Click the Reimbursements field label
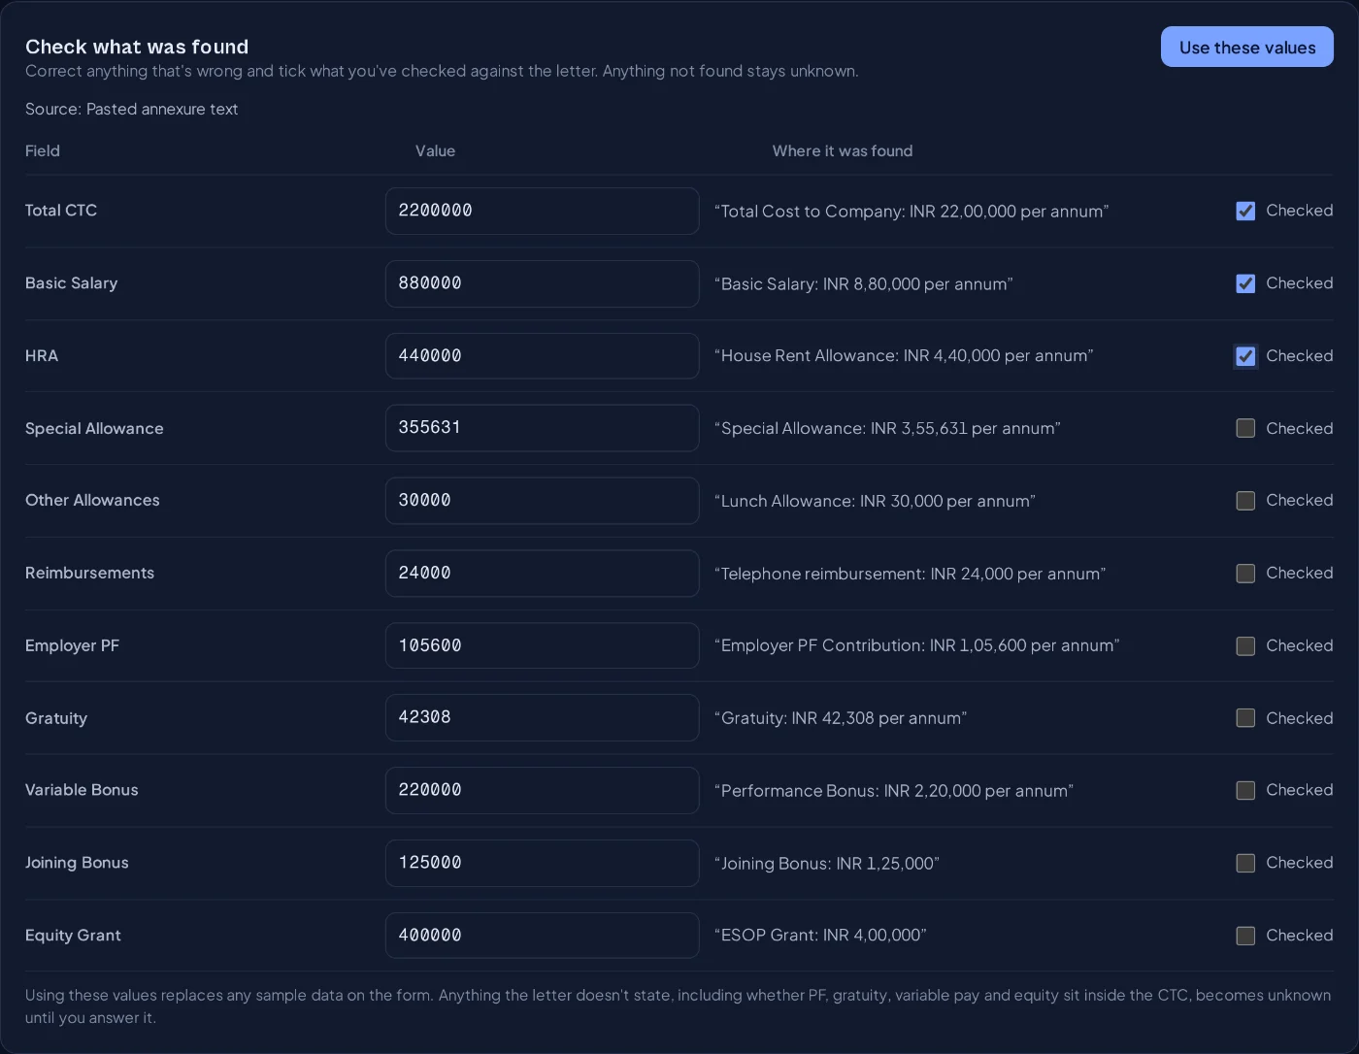Viewport: 1359px width, 1054px height. coord(89,574)
